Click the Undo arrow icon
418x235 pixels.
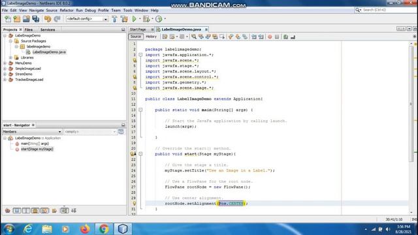48,19
